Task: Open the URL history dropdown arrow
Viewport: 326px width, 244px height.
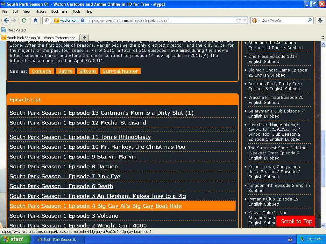Action: (x=245, y=20)
